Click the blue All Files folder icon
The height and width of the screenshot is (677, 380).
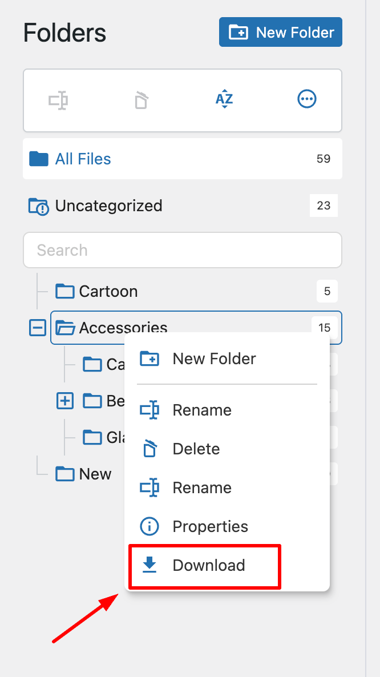pos(38,159)
